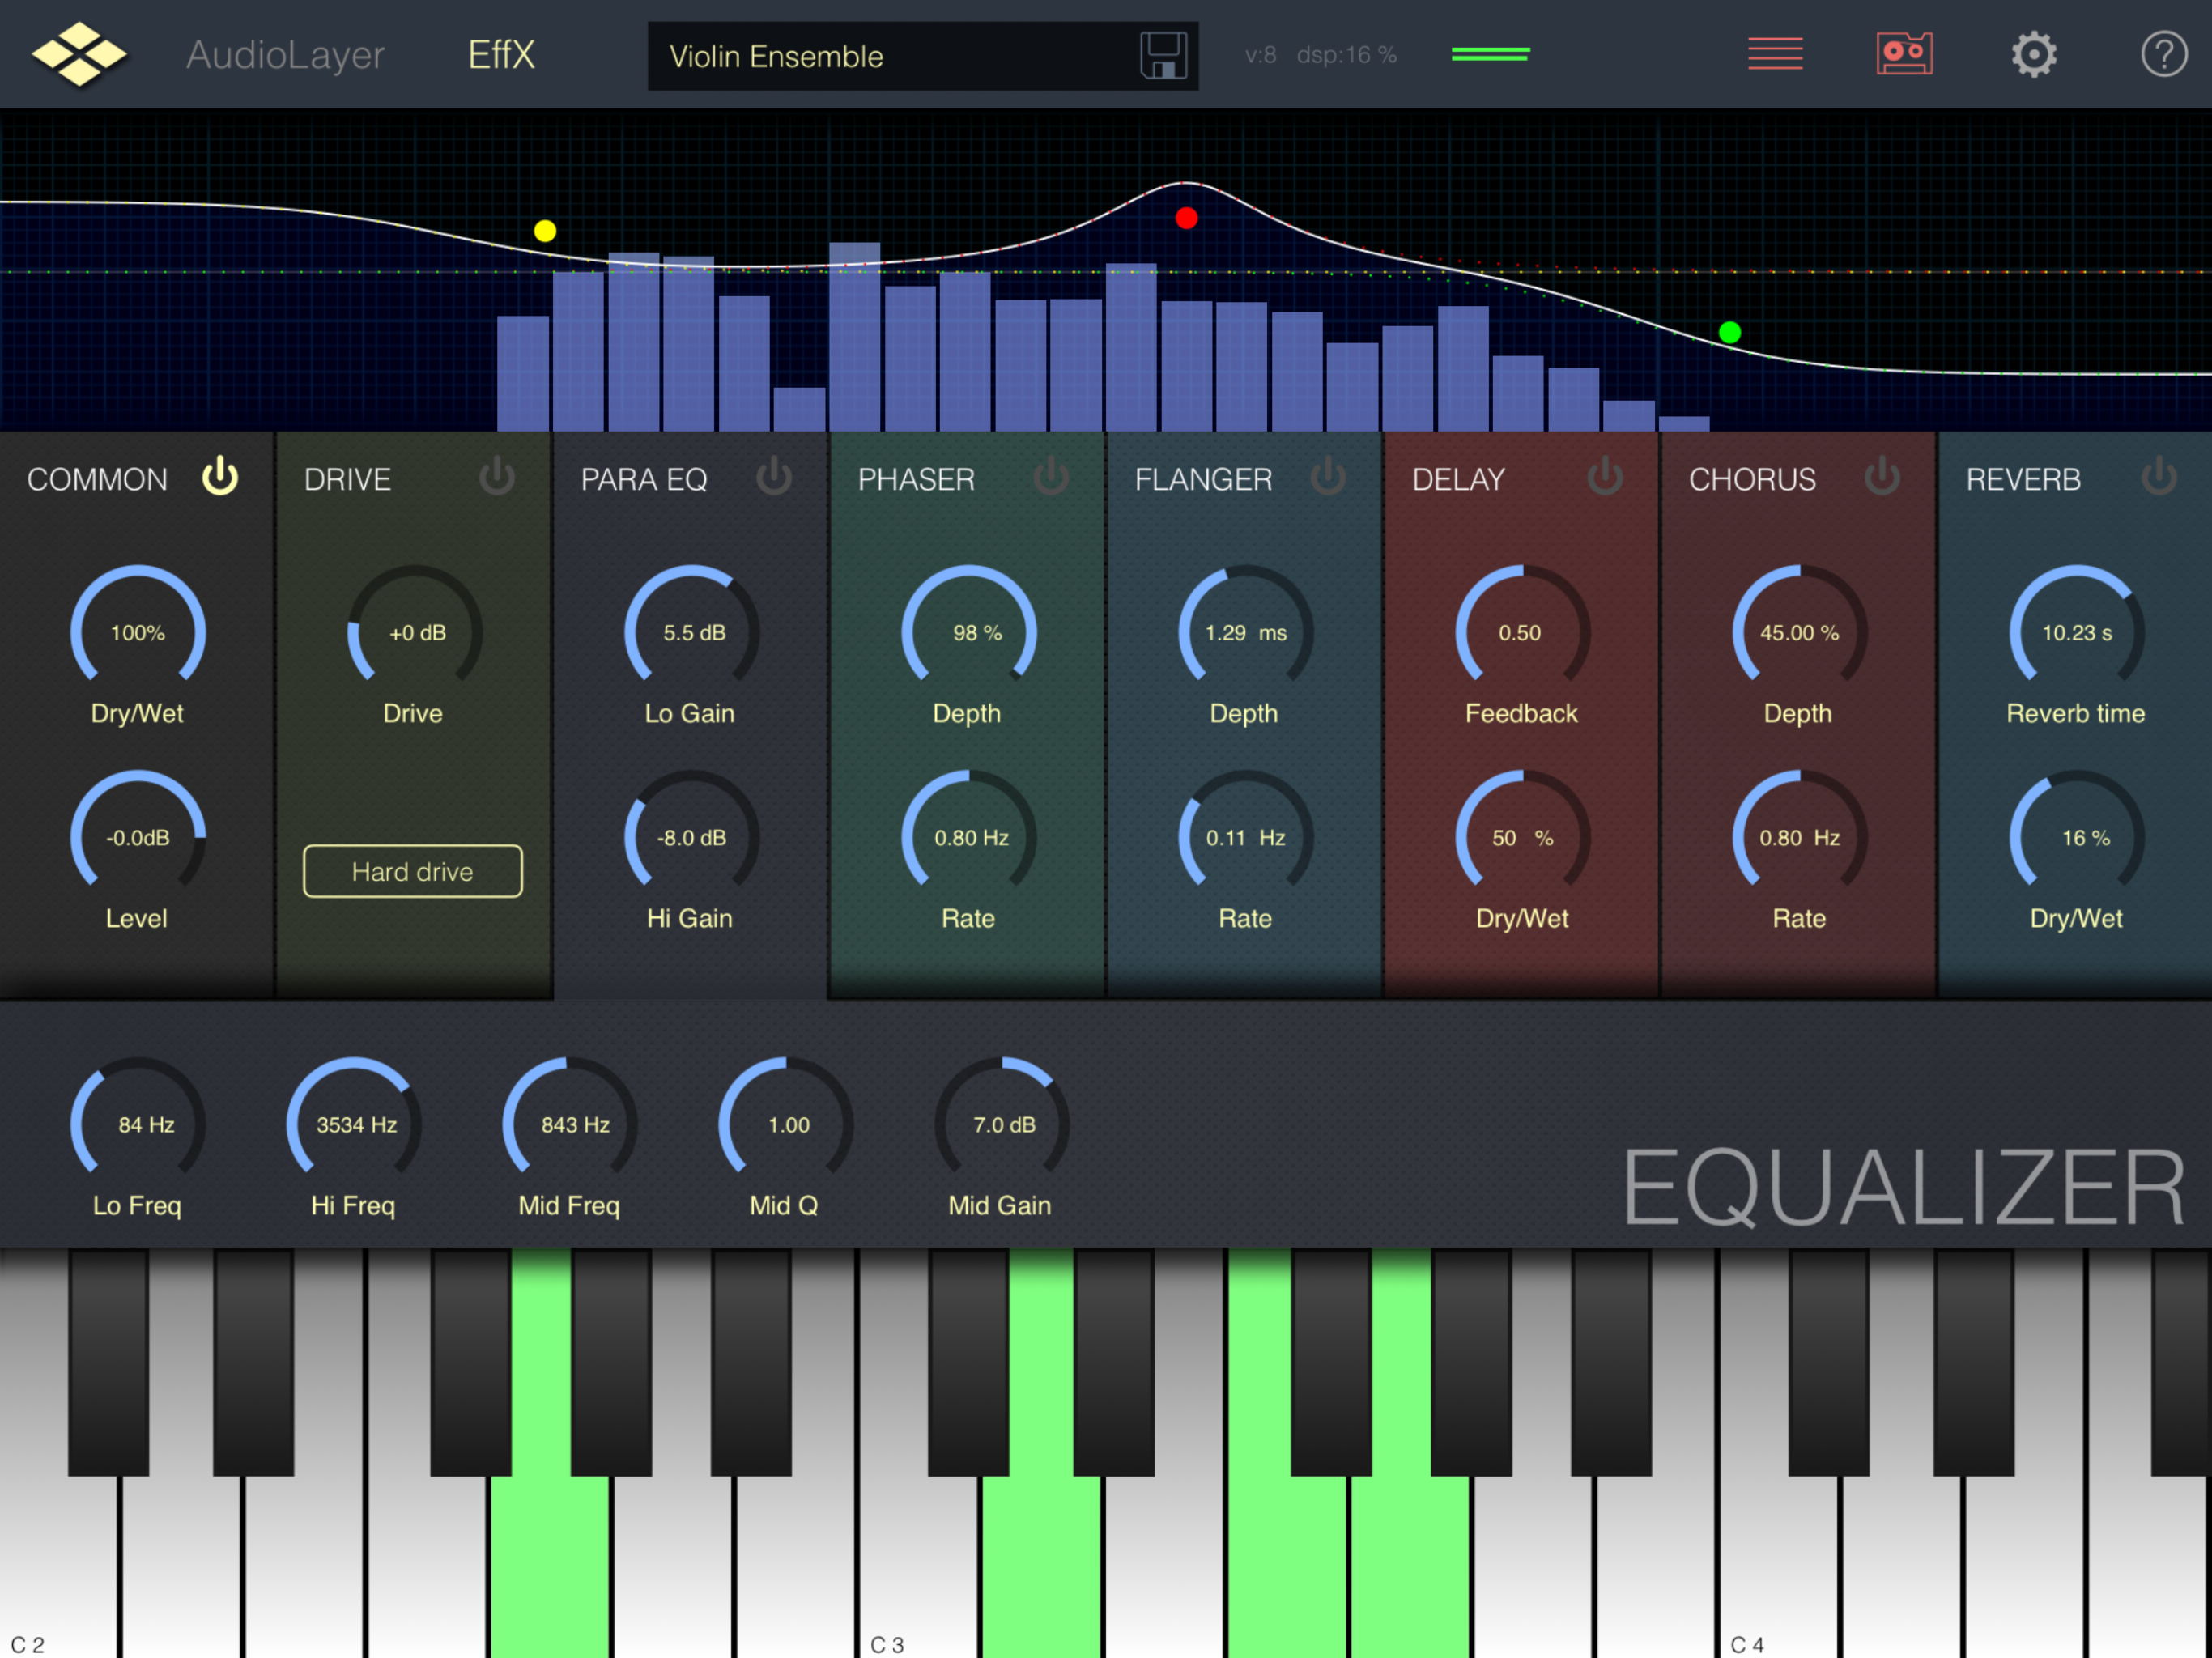The width and height of the screenshot is (2212, 1658).
Task: Enable the DELAY effect power switch
Action: tap(1604, 477)
